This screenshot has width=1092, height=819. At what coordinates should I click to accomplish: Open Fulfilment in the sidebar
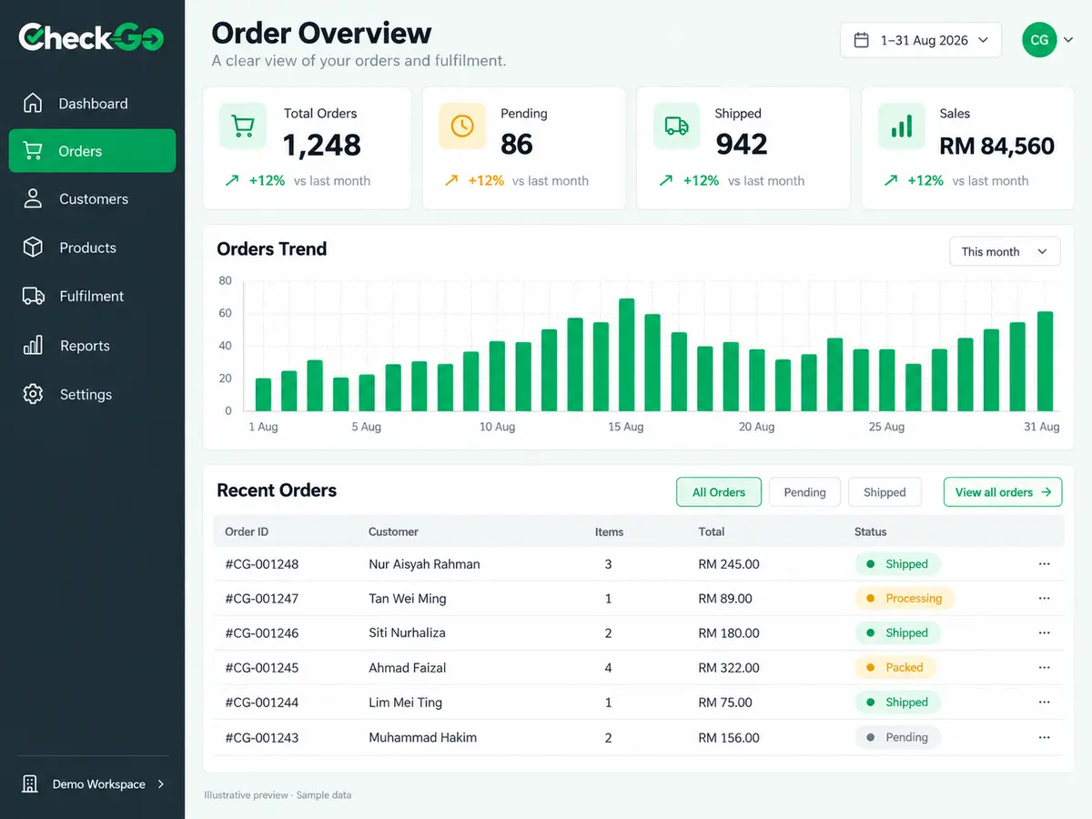(92, 296)
